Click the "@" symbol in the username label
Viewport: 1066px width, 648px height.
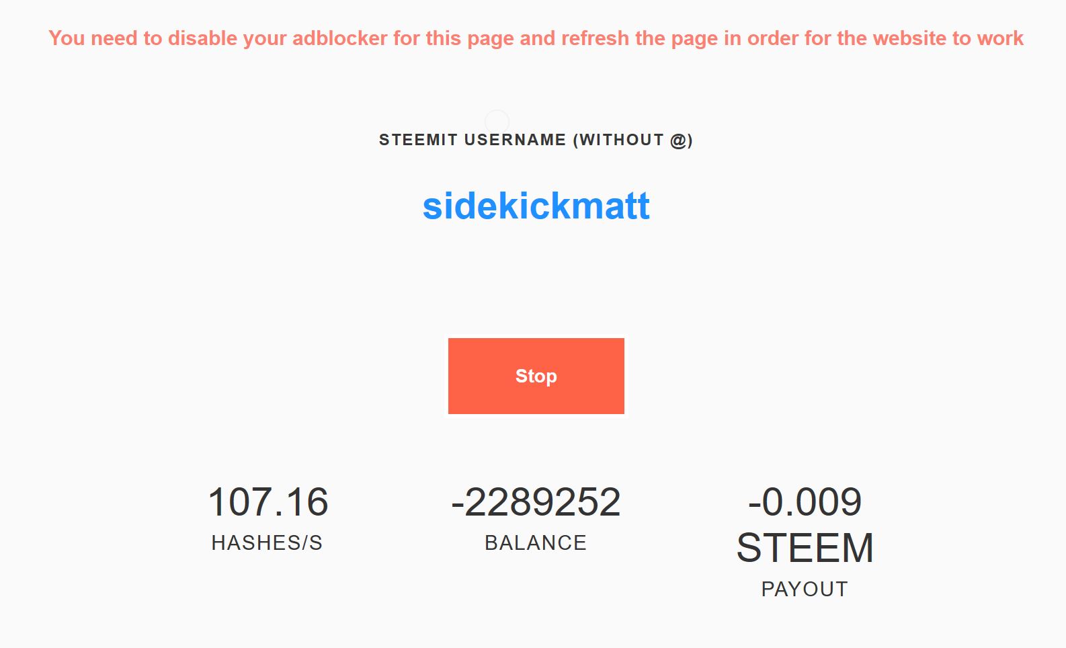[679, 140]
